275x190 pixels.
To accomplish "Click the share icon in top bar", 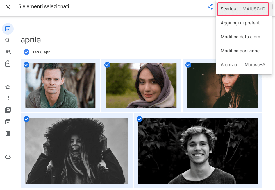I will pos(210,7).
